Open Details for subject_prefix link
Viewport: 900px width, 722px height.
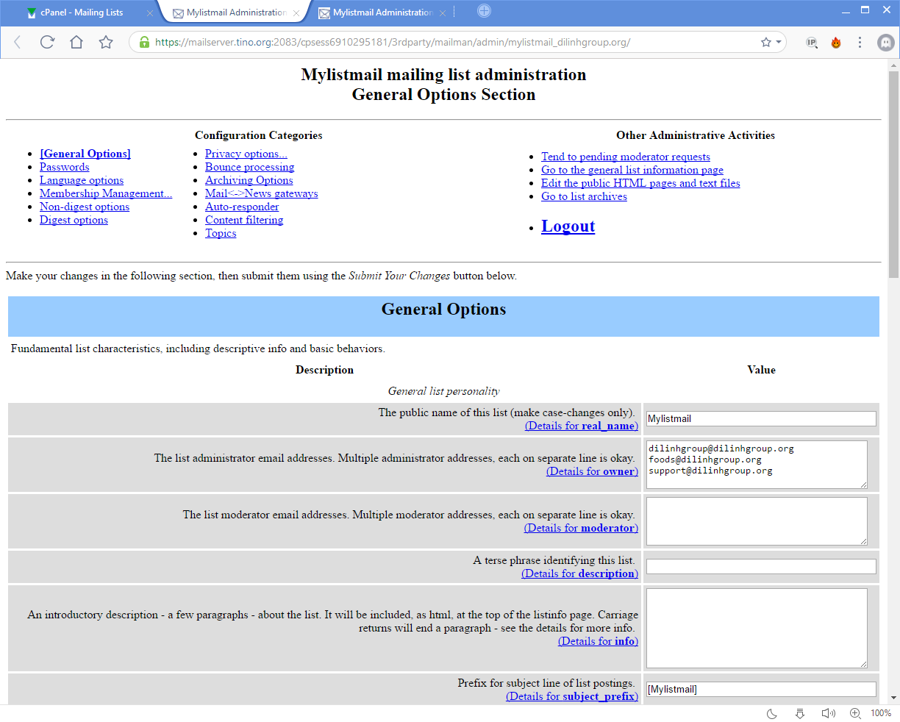(x=572, y=696)
